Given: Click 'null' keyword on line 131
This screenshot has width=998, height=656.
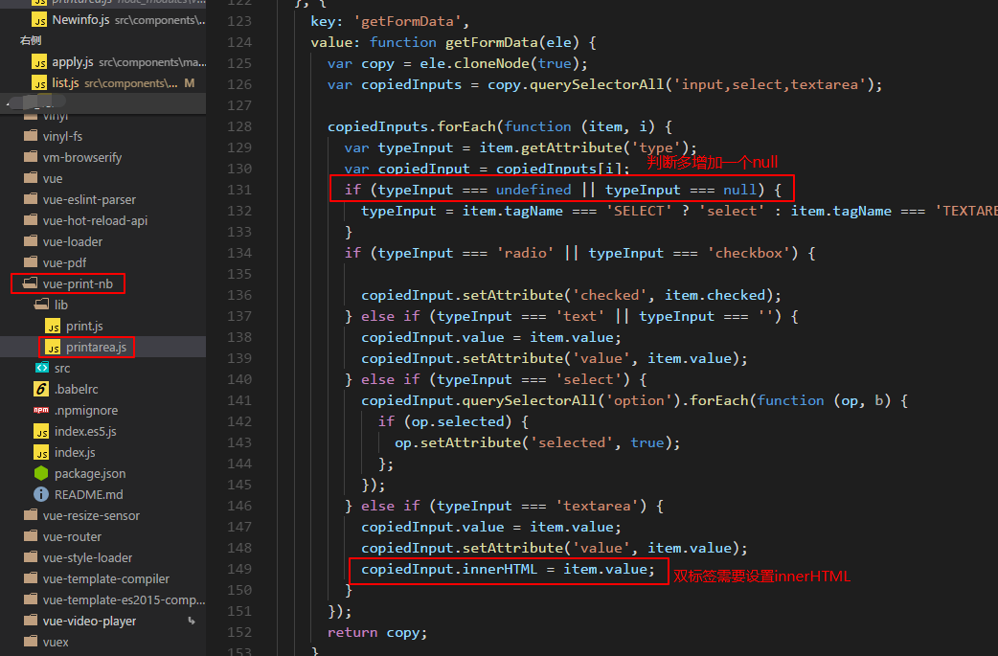Looking at the screenshot, I should (x=739, y=190).
